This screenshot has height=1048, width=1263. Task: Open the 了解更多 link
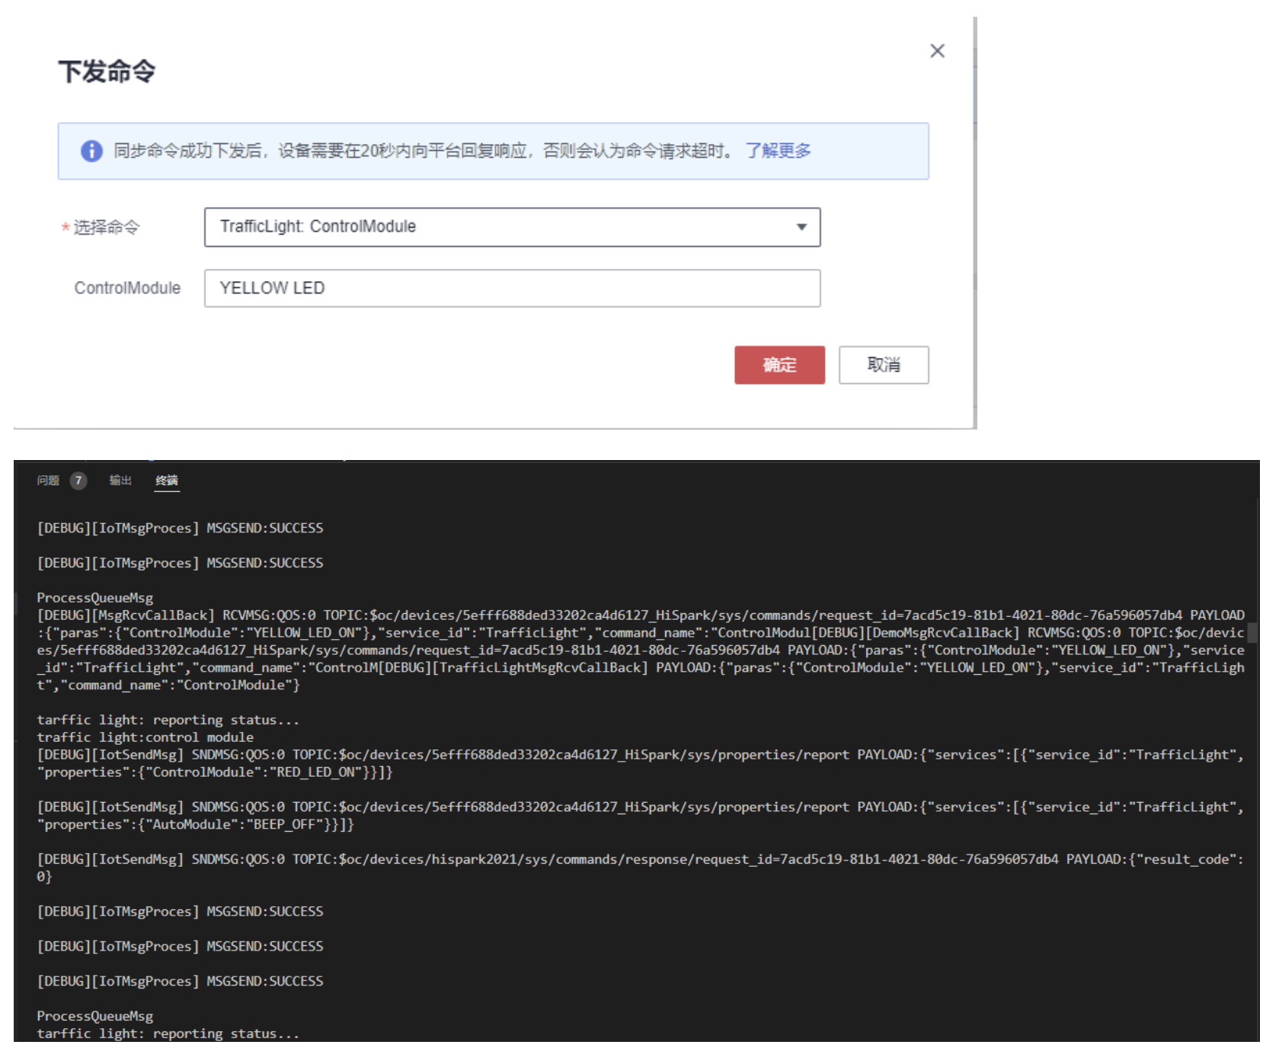pyautogui.click(x=778, y=151)
